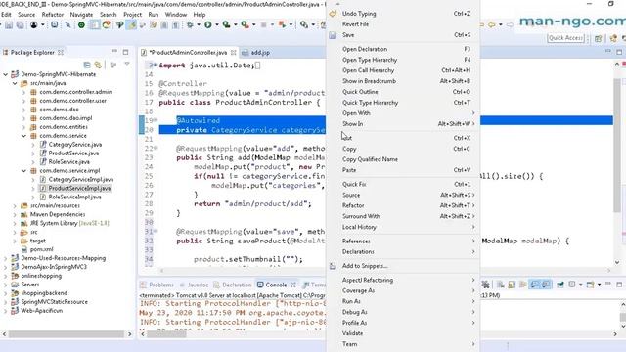Viewport: 626px width, 352px height.
Task: Choose Copy from the context menu
Action: click(403, 149)
